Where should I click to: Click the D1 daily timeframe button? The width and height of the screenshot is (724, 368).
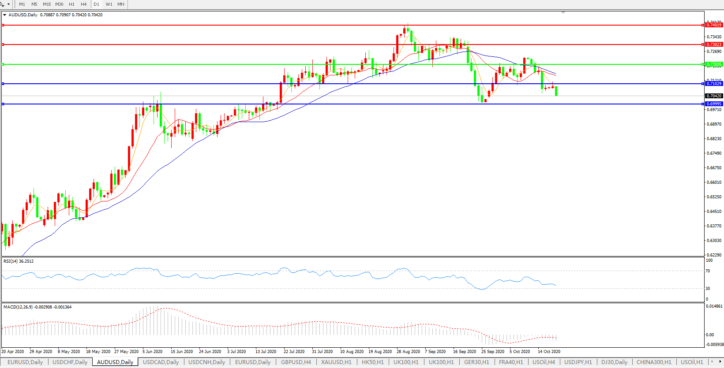click(x=97, y=4)
